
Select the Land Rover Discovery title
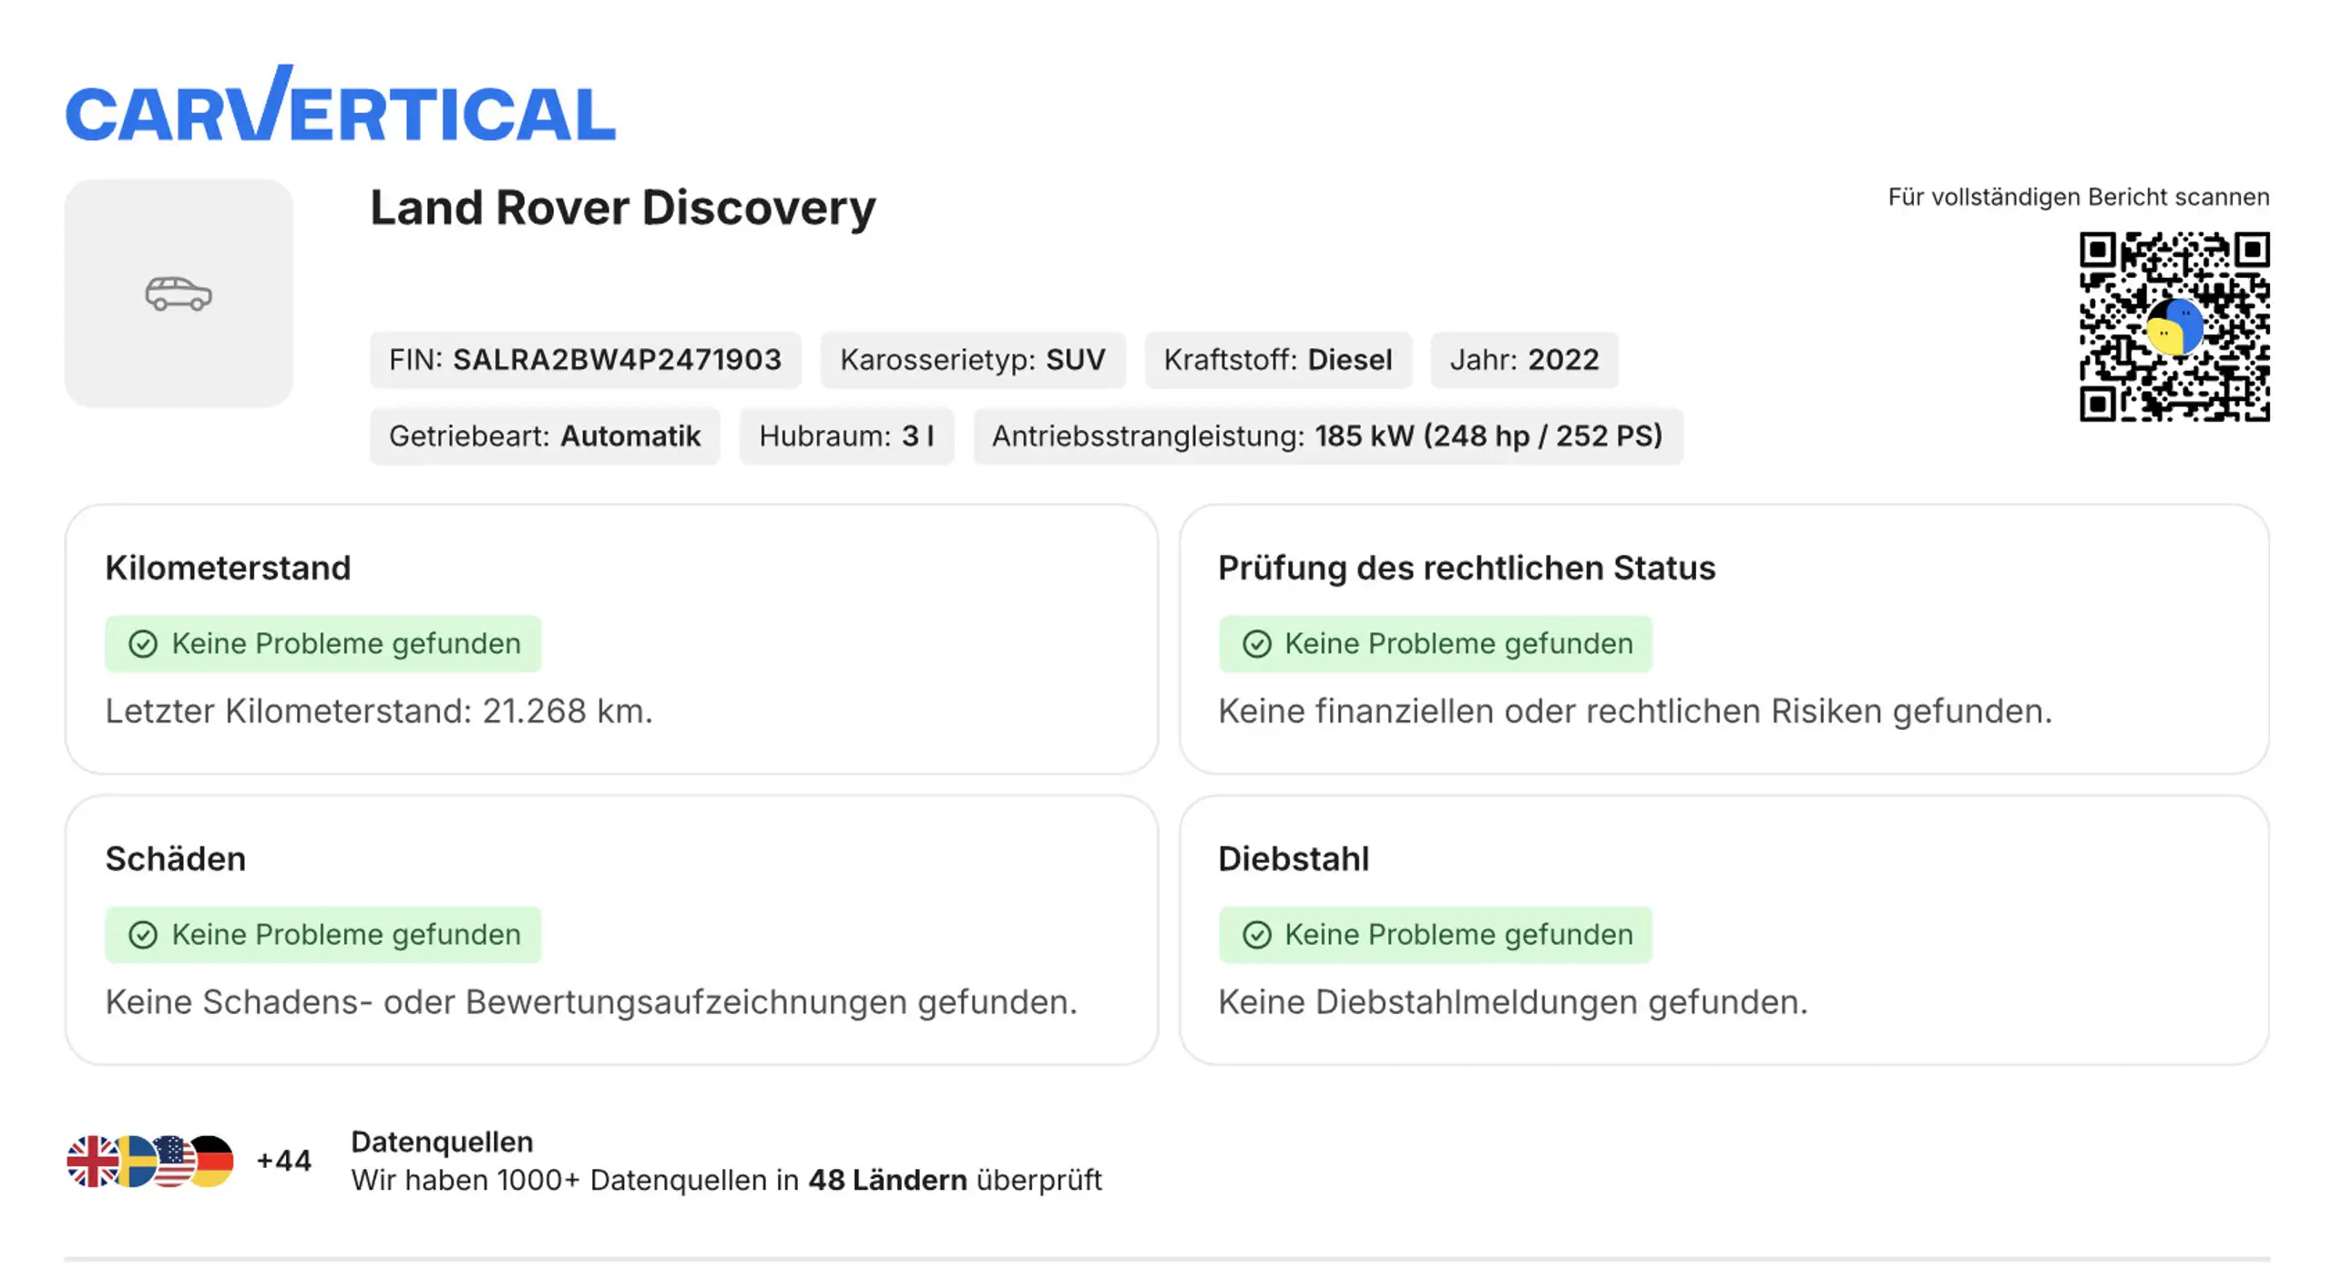click(x=623, y=208)
